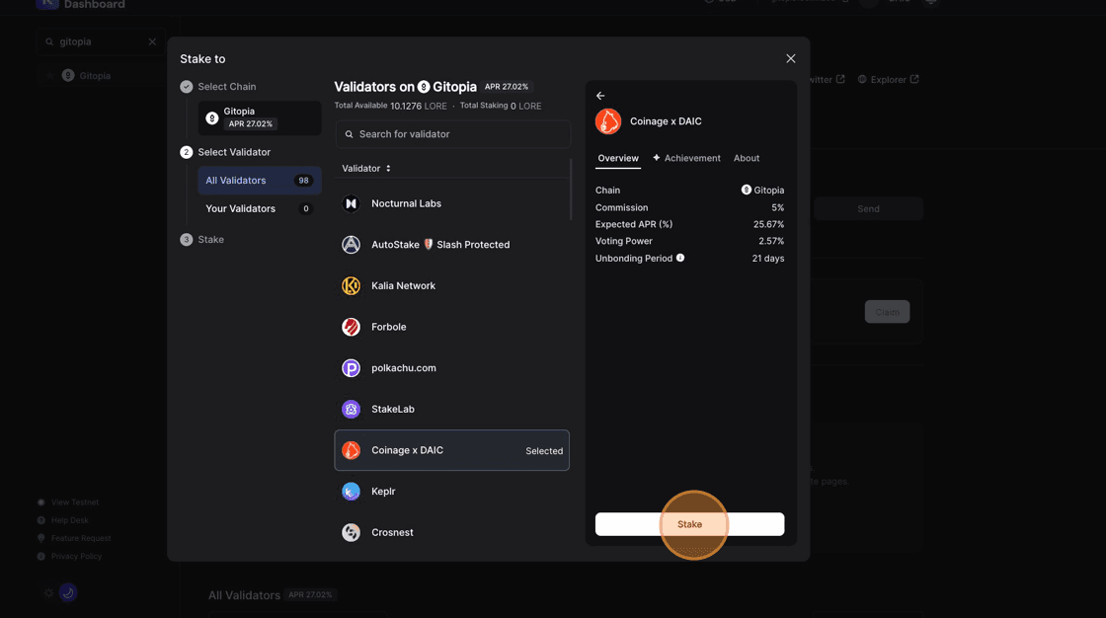This screenshot has width=1106, height=618.
Task: Select the StakeLab validator row
Action: click(x=451, y=410)
